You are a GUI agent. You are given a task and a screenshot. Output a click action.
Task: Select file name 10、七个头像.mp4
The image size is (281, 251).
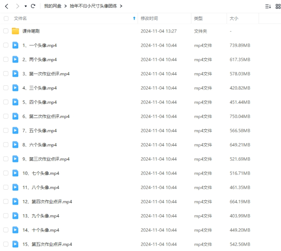41,173
